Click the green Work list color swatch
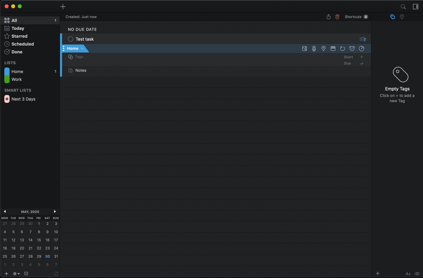Screen dimensions: 423x278 click(x=7, y=79)
